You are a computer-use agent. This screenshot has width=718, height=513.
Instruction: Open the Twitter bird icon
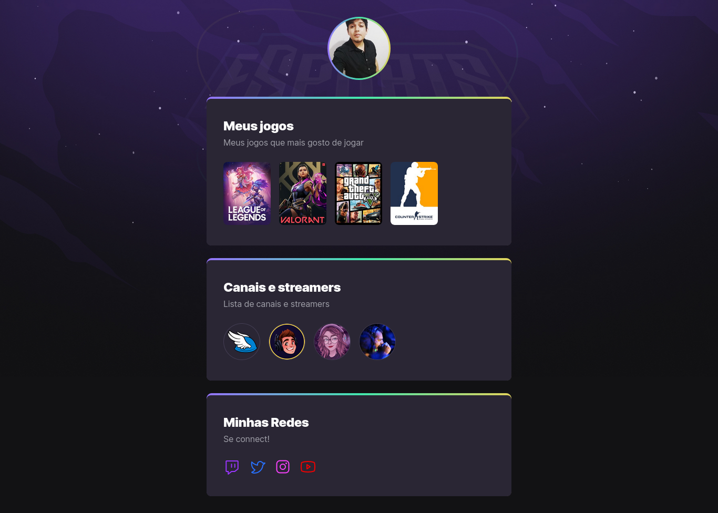pyautogui.click(x=258, y=467)
